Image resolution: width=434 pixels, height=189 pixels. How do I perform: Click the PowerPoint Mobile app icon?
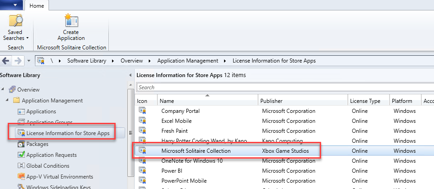tap(142, 181)
